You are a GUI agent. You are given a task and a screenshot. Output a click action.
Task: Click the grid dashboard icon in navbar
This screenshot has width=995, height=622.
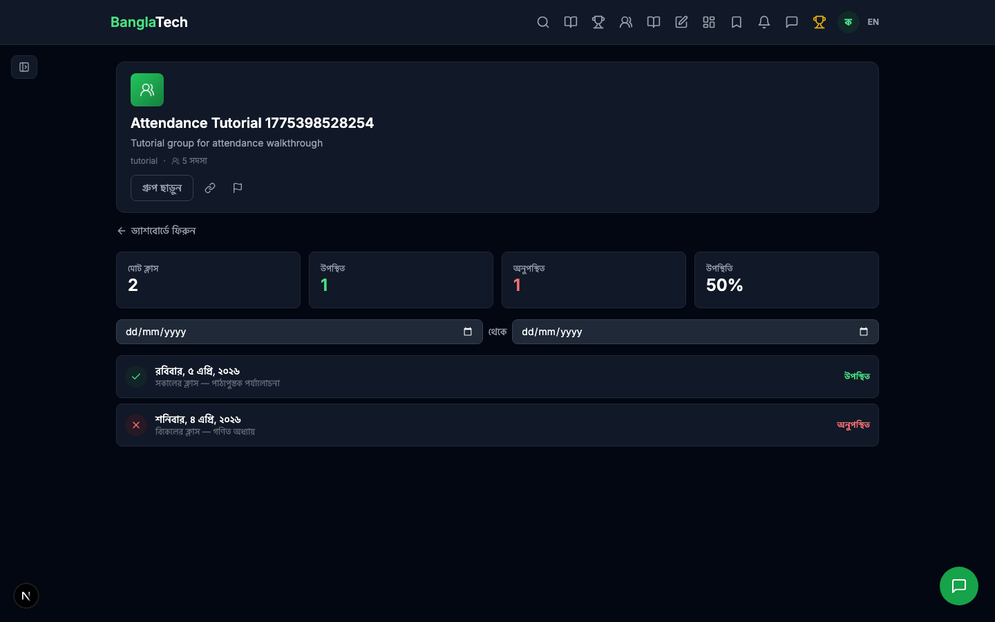tap(709, 22)
